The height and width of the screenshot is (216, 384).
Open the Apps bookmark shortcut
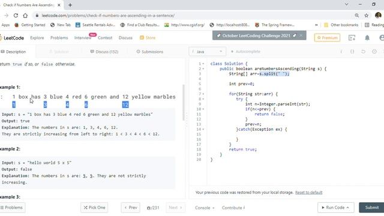coord(5,25)
